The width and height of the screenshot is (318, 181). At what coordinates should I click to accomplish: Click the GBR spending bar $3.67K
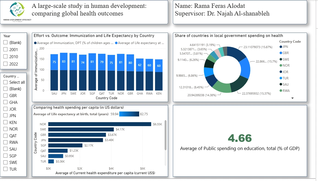click(77, 135)
